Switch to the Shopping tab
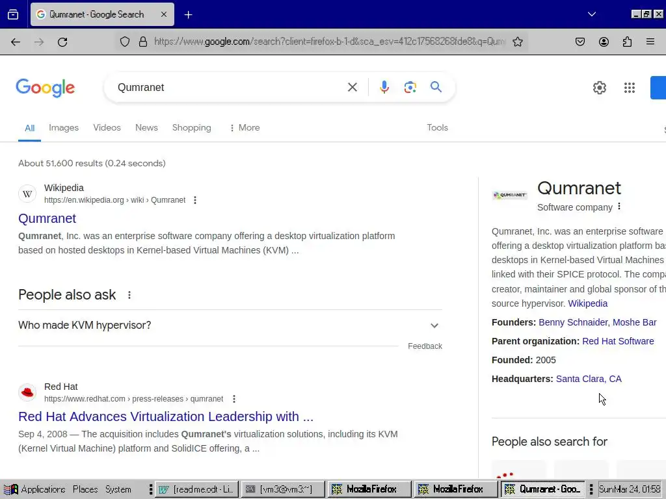Screen dimensions: 666x499 (x=192, y=128)
